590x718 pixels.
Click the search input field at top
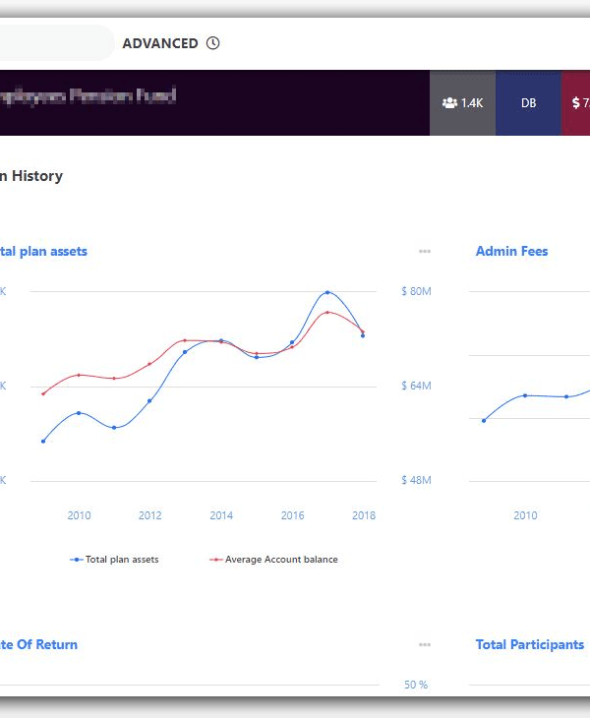[x=54, y=43]
